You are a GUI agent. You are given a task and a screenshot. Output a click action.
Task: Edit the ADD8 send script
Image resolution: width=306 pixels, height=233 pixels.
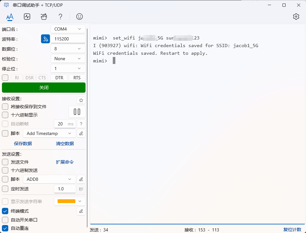point(81,179)
